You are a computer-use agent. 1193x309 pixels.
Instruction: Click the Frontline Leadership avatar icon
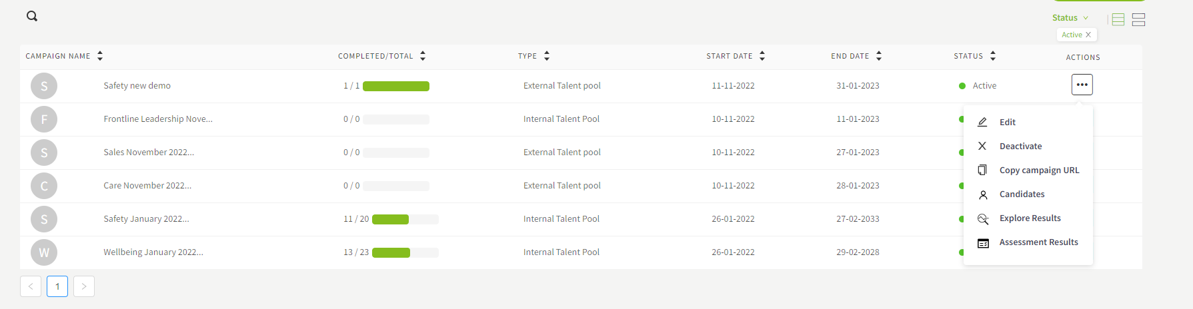click(x=44, y=119)
